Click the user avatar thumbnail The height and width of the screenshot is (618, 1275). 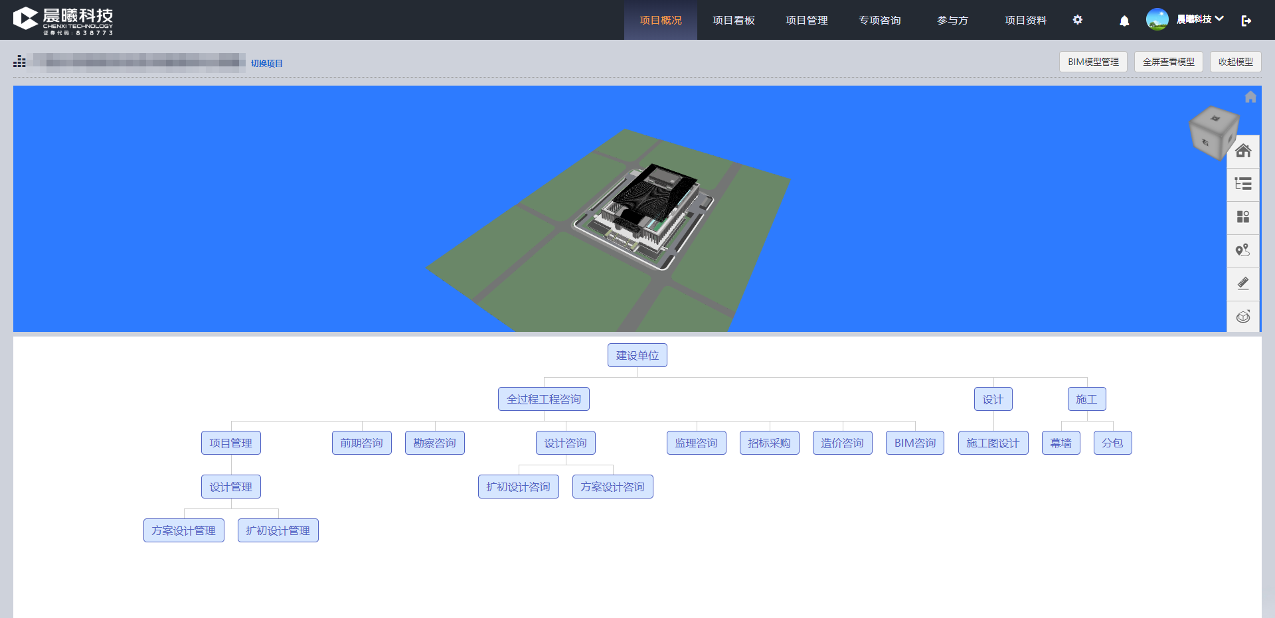[x=1157, y=19]
